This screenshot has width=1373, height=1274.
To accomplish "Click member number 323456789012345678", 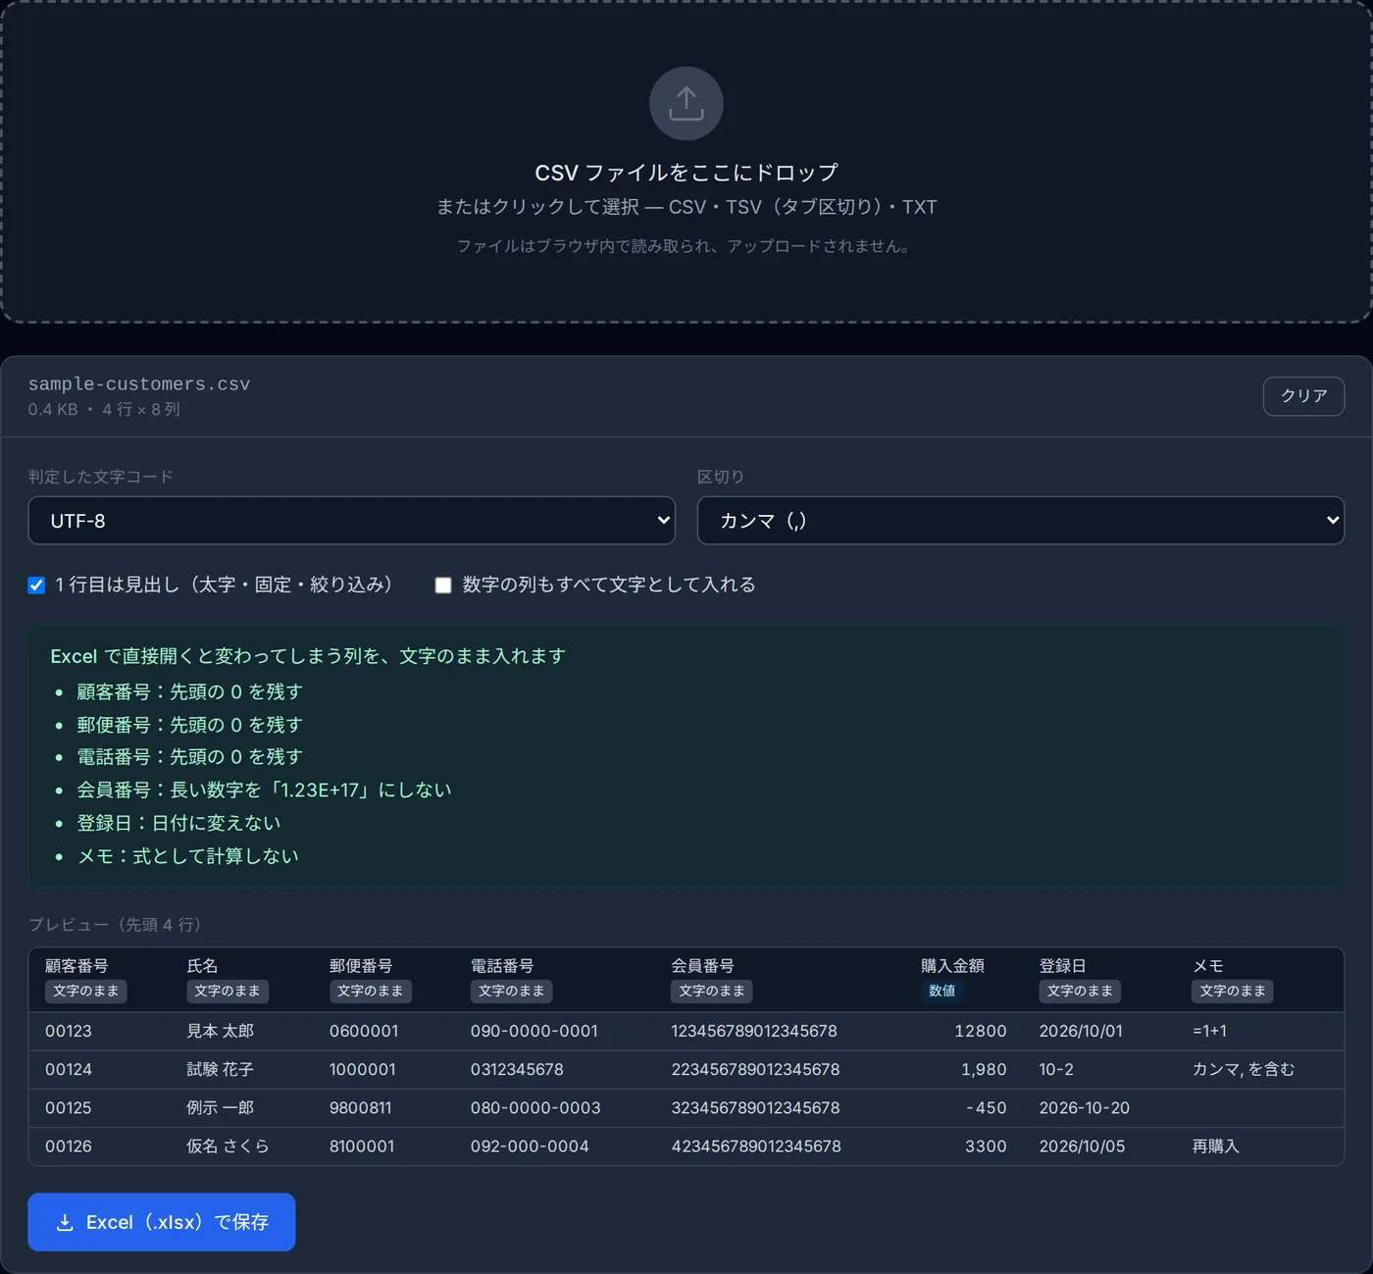I will (x=755, y=1107).
